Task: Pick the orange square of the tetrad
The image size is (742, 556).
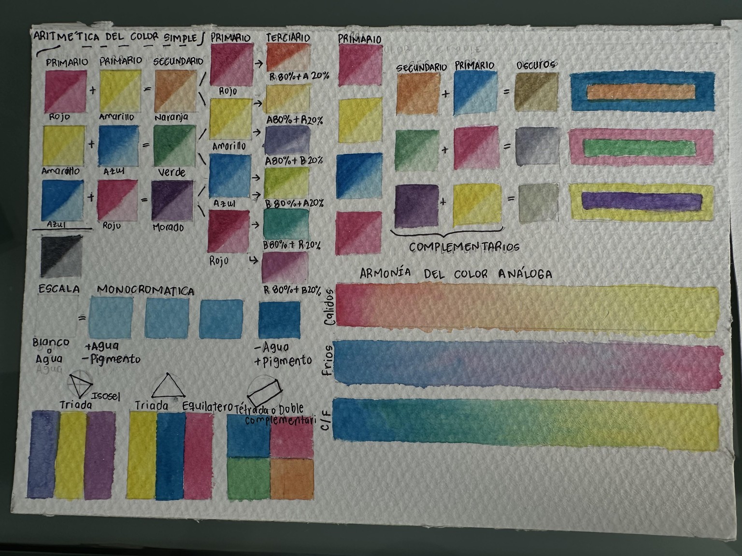Action: pos(291,479)
